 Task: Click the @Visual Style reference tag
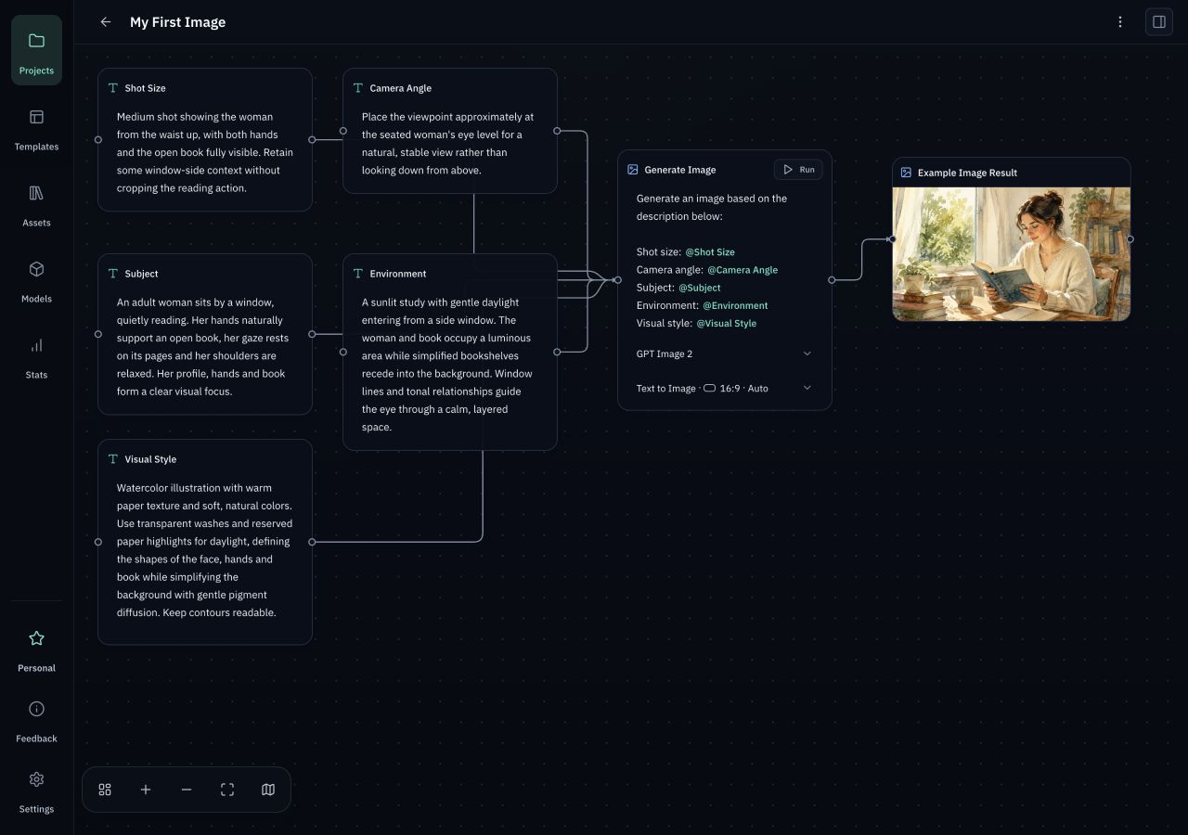tap(726, 323)
